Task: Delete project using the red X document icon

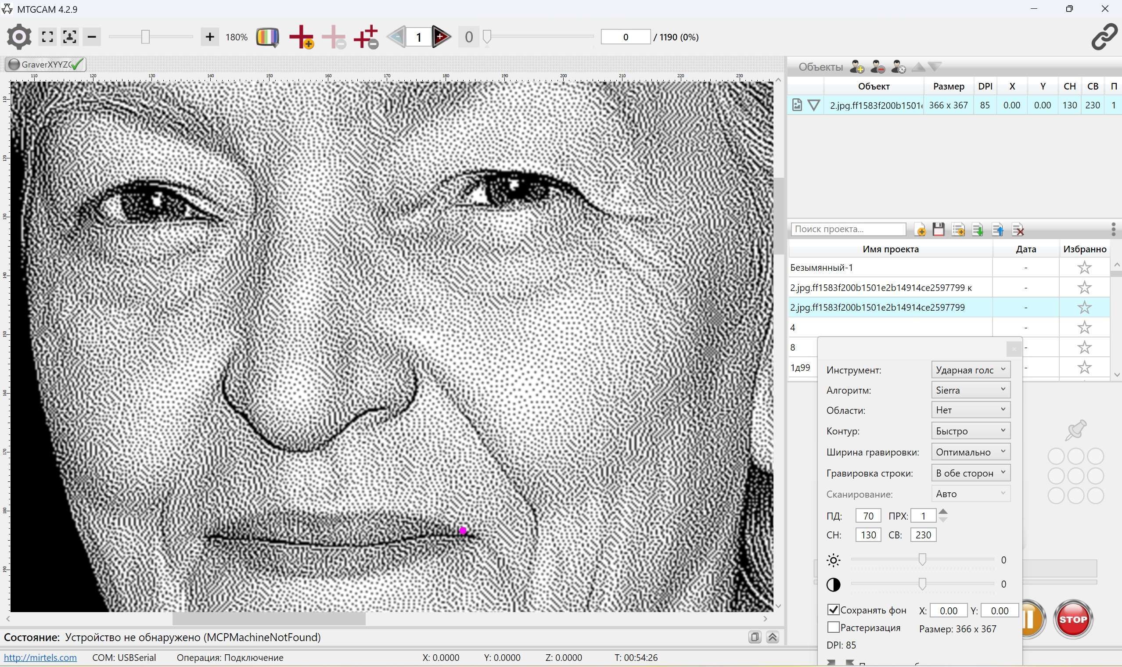Action: tap(1018, 229)
